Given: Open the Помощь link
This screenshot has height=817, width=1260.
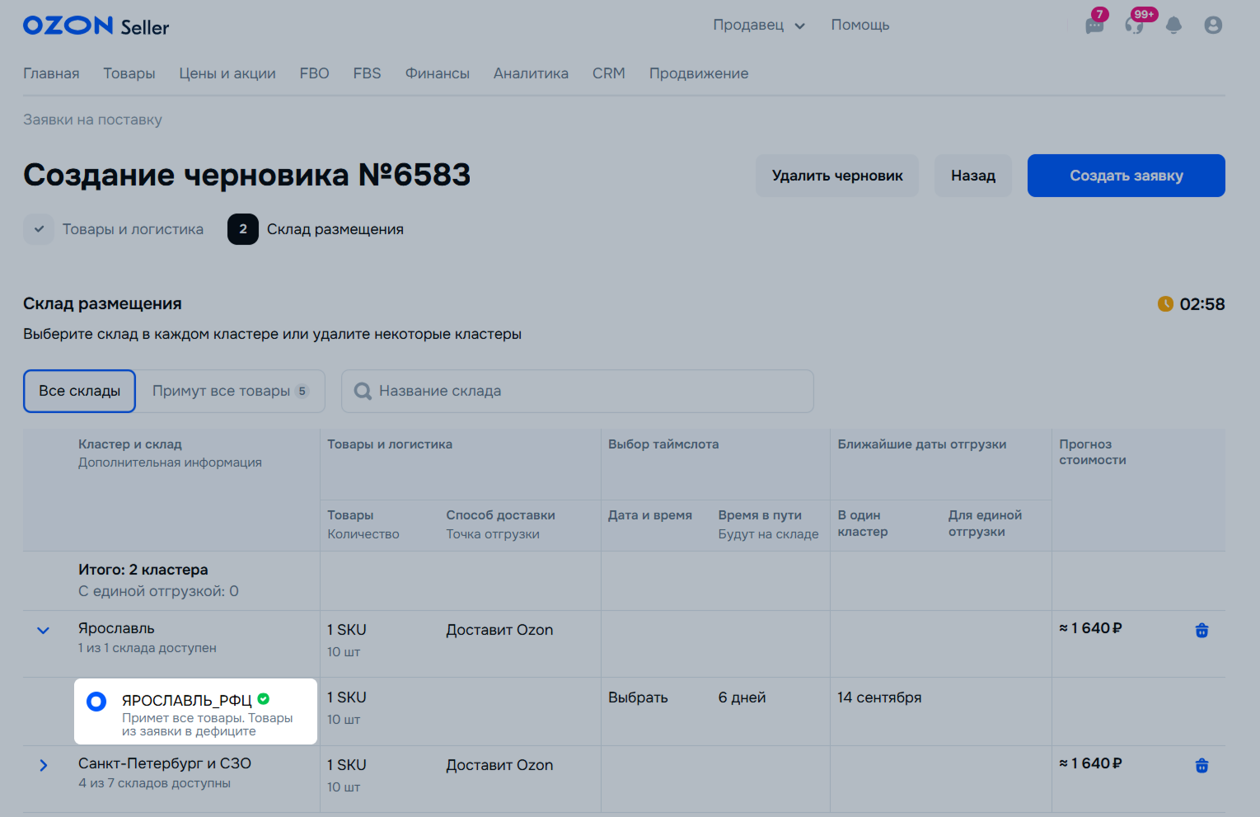Looking at the screenshot, I should 860,26.
